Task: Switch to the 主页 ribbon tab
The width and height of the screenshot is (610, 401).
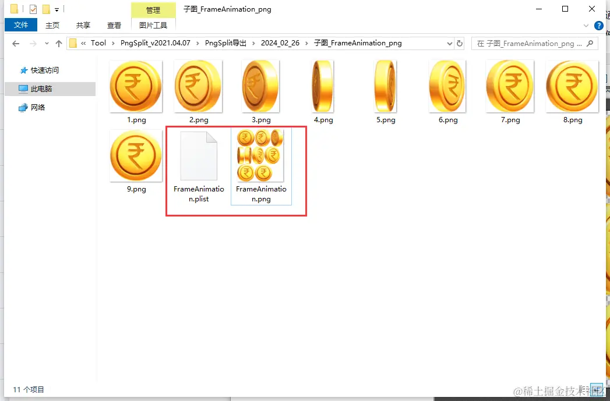Action: pyautogui.click(x=52, y=25)
